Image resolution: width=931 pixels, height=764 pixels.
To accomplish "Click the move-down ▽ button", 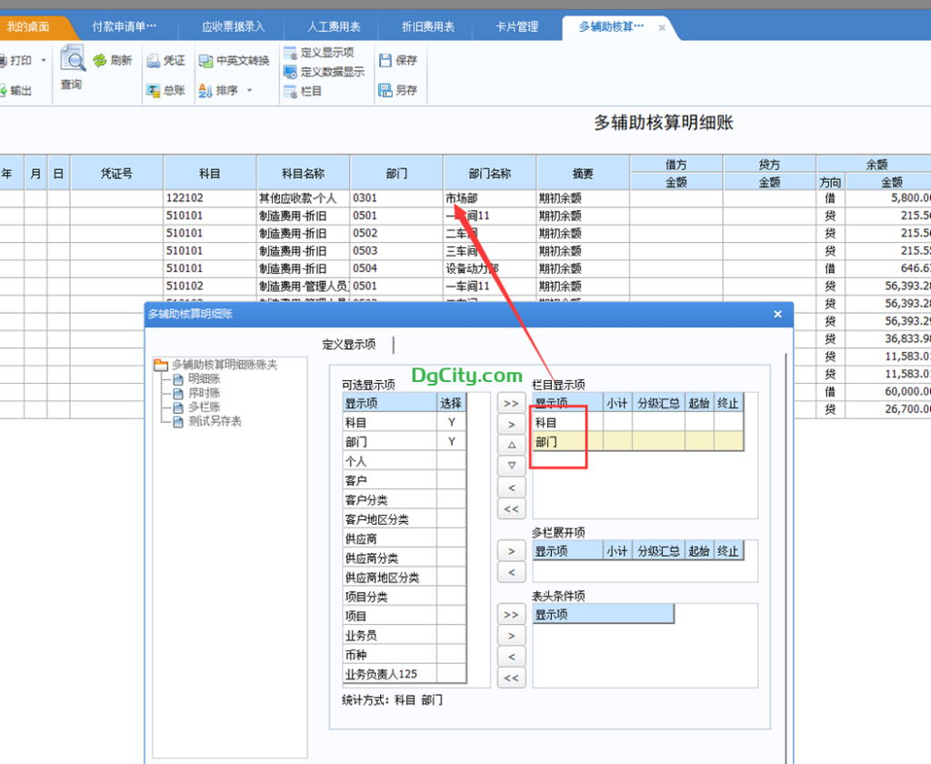I will [511, 466].
